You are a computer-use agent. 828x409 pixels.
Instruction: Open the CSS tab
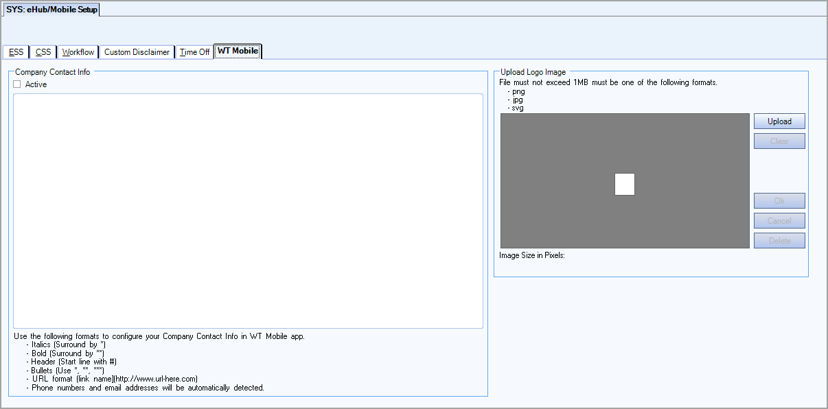(x=43, y=51)
